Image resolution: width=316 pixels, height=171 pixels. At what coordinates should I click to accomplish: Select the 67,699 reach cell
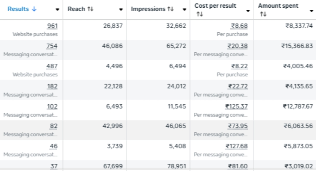pos(113,166)
